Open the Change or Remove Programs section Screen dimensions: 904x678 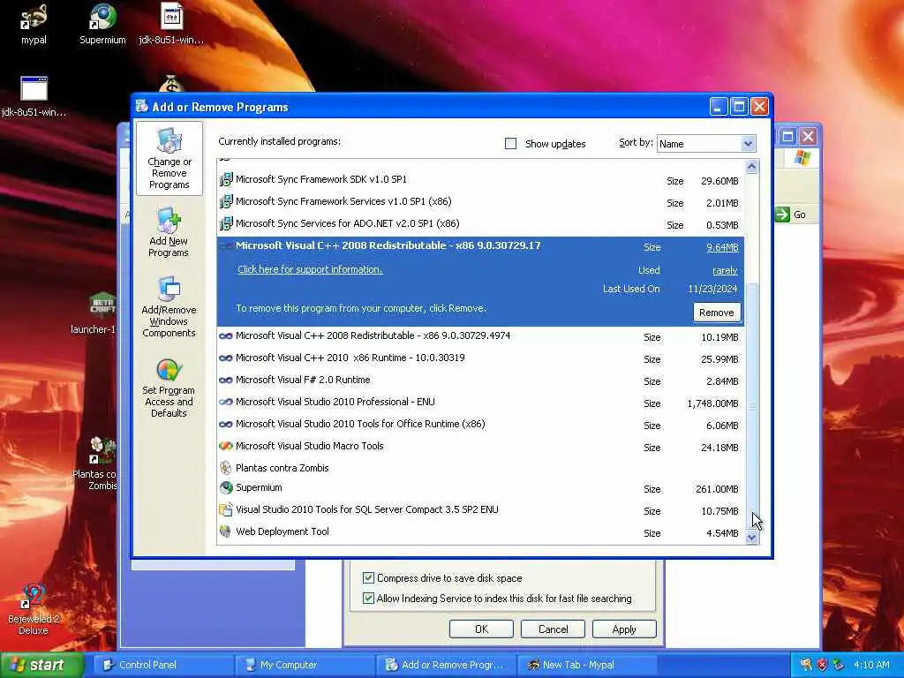[169, 159]
